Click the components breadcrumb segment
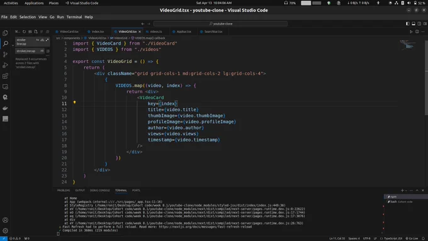This screenshot has height=241, width=428. (x=72, y=38)
